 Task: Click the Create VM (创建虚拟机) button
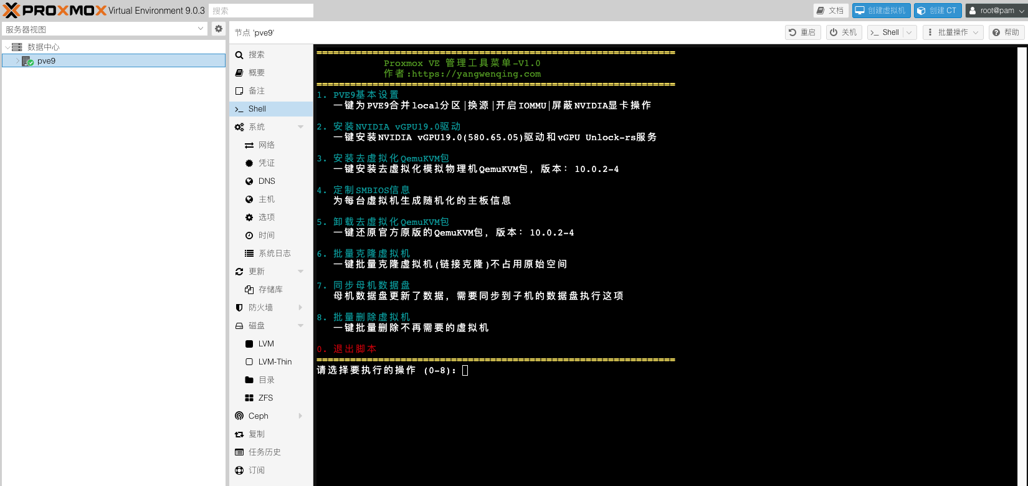pos(881,11)
